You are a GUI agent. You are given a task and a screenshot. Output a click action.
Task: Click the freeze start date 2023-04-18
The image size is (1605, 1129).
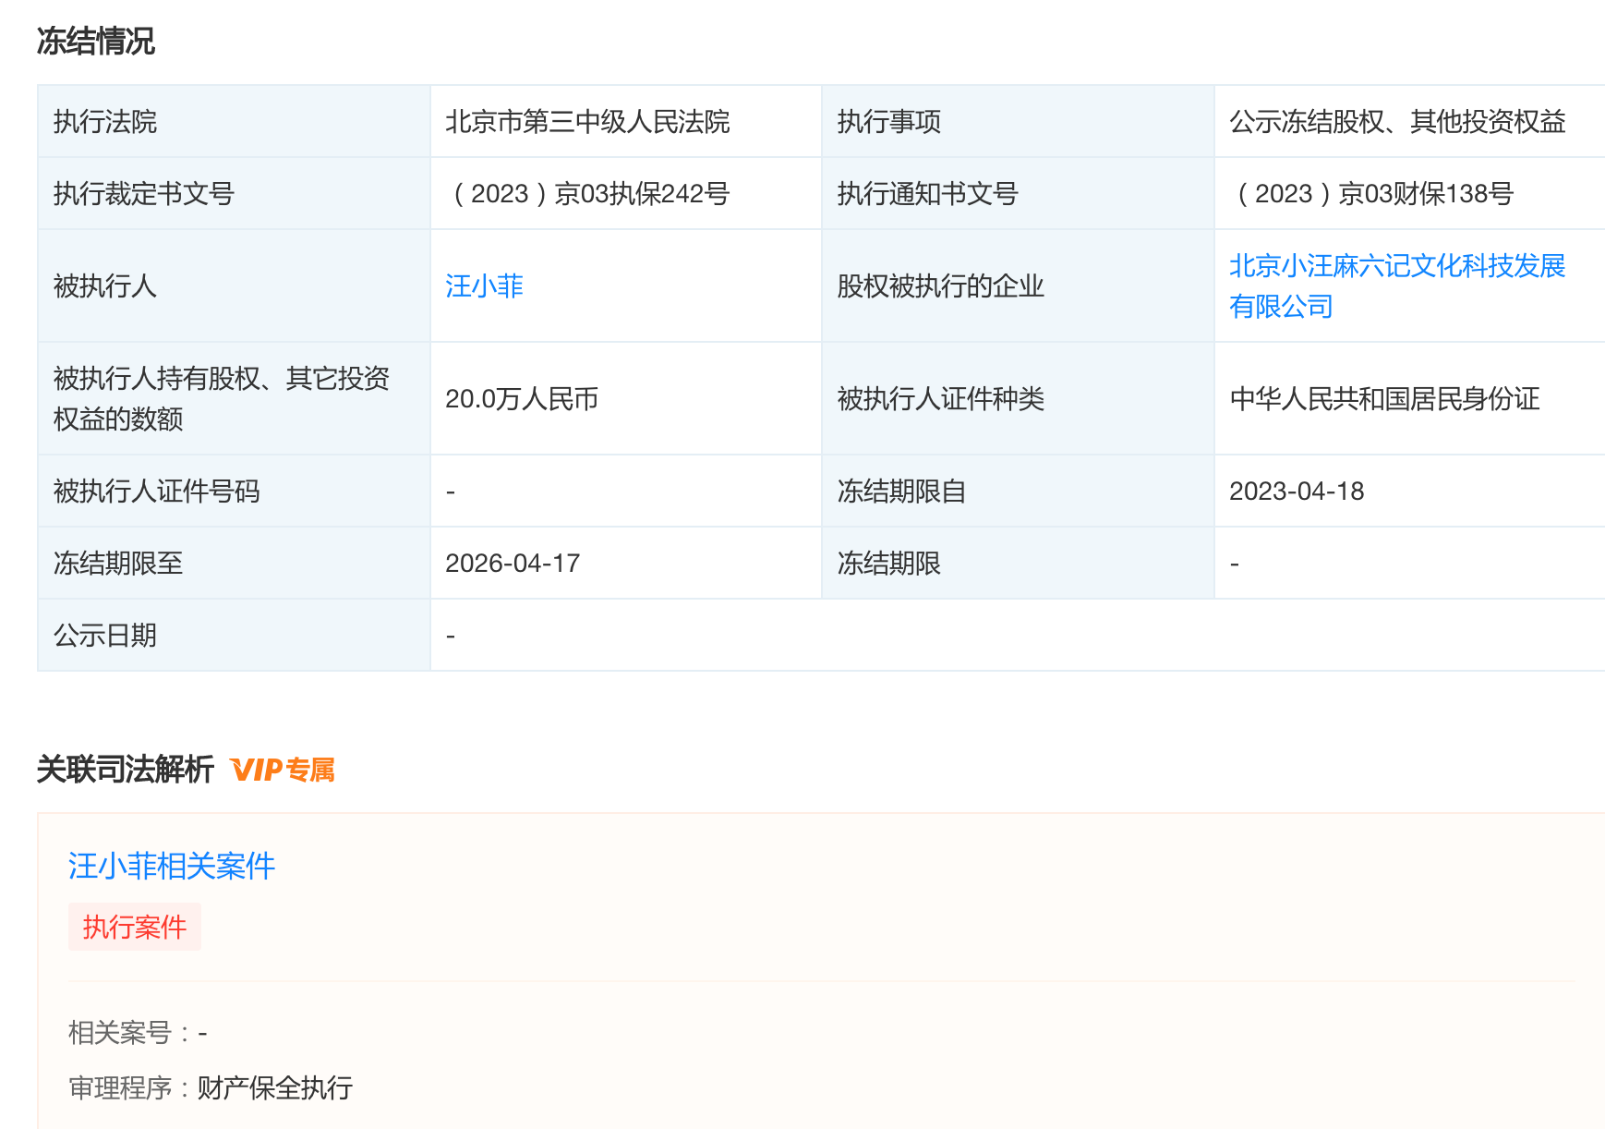click(1297, 491)
